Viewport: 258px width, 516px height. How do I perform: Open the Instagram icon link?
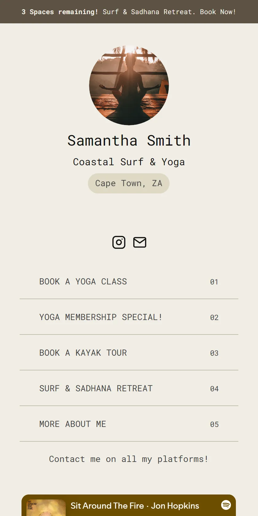coord(119,242)
